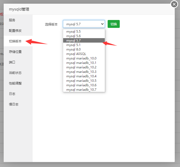This screenshot has height=167, width=180.
Task: Pick mysql mariadb_10.6 option
Action: [x=84, y=85]
